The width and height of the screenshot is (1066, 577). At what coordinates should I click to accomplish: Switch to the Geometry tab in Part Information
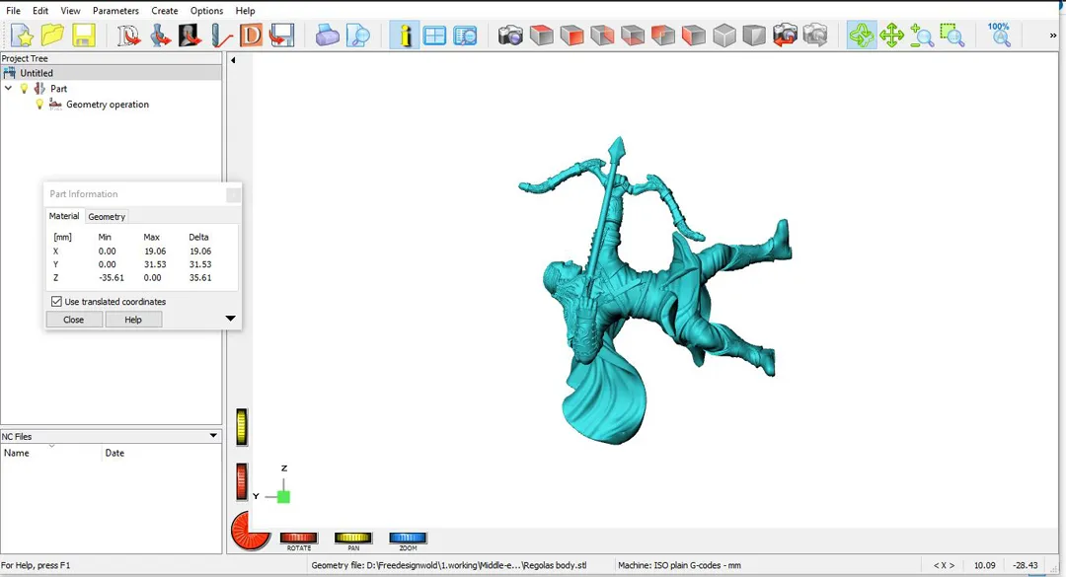[x=107, y=217]
